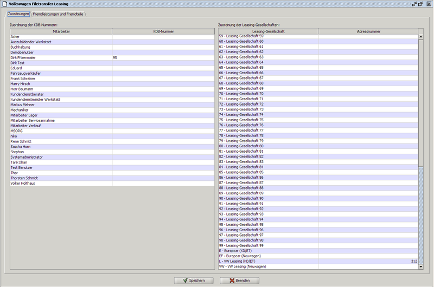Select 70 - Leasing-Gesellschaft 70 row
The height and width of the screenshot is (287, 434).
coord(318,94)
